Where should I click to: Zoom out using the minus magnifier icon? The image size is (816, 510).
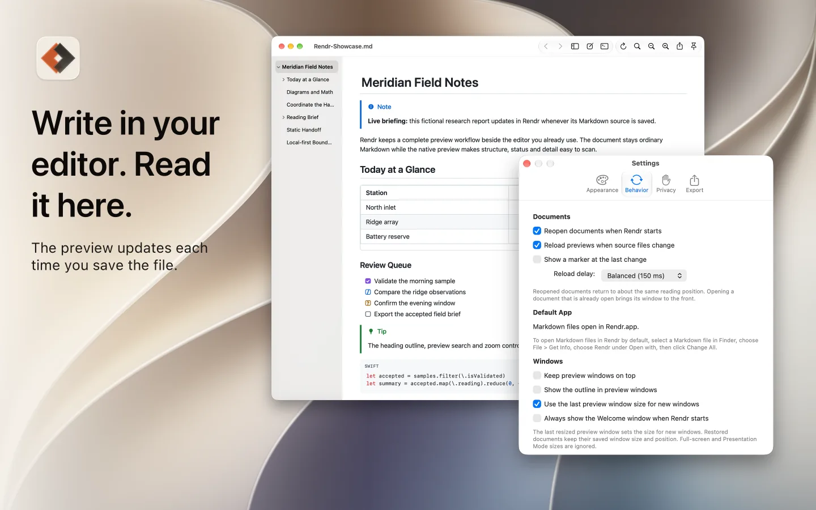point(651,46)
